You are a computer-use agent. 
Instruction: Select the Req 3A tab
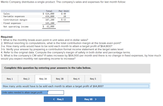click(x=43, y=79)
